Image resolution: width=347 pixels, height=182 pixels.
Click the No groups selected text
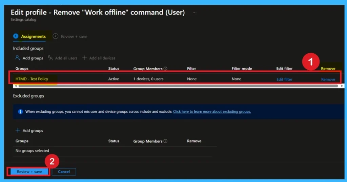click(32, 151)
